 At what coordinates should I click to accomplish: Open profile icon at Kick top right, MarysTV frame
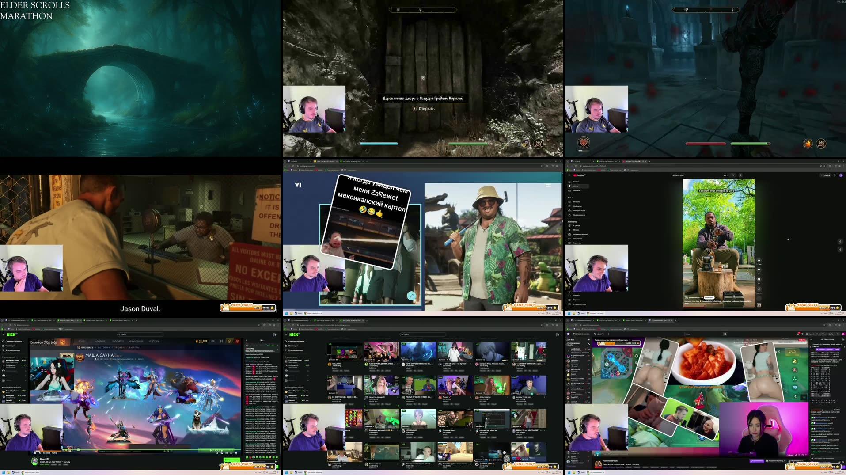(275, 334)
